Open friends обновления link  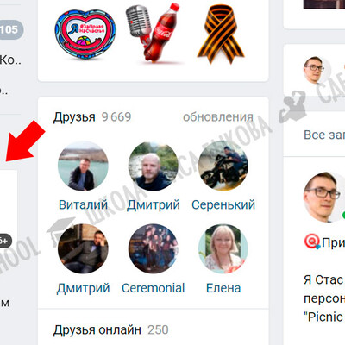coord(218,117)
